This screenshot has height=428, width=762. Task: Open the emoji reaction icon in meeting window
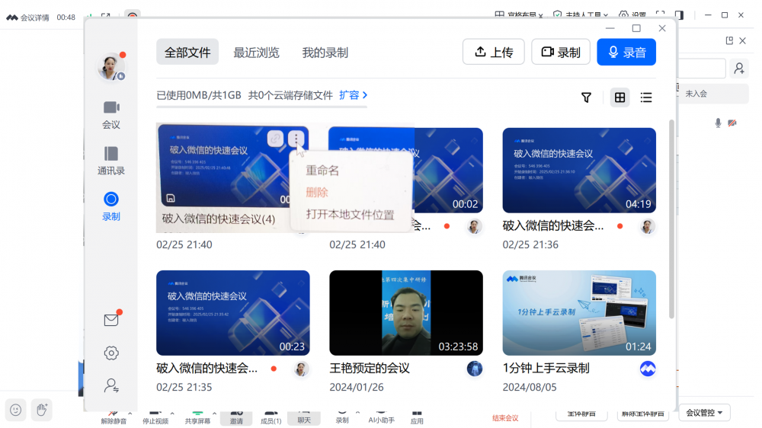click(15, 410)
